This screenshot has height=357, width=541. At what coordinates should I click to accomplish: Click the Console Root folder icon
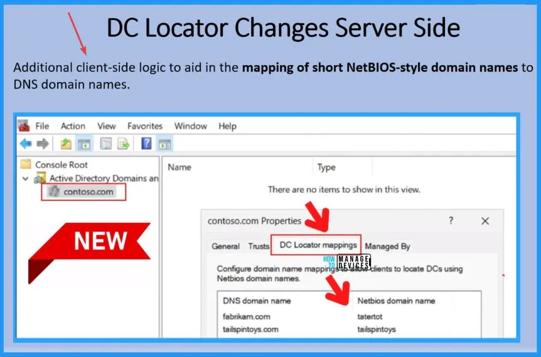(26, 164)
